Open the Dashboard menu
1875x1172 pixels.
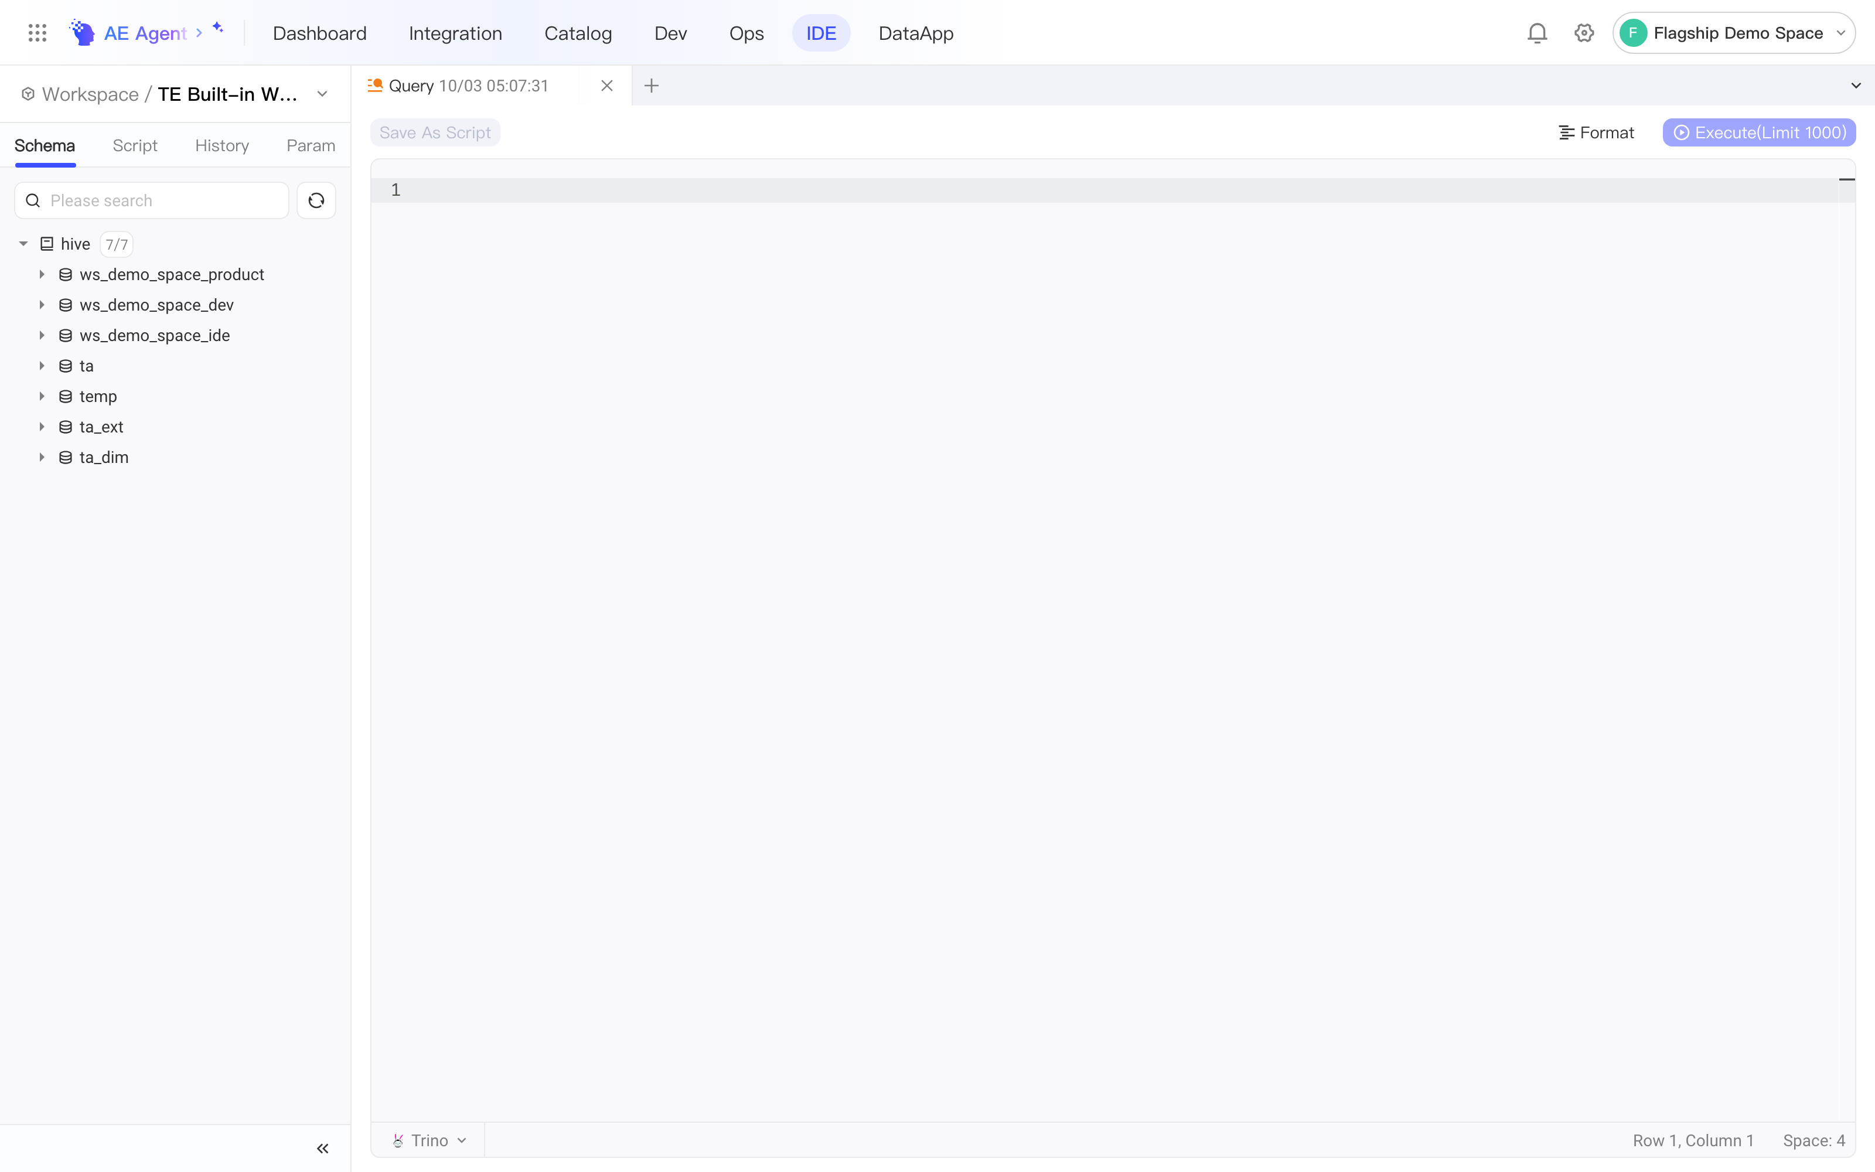pyautogui.click(x=319, y=33)
